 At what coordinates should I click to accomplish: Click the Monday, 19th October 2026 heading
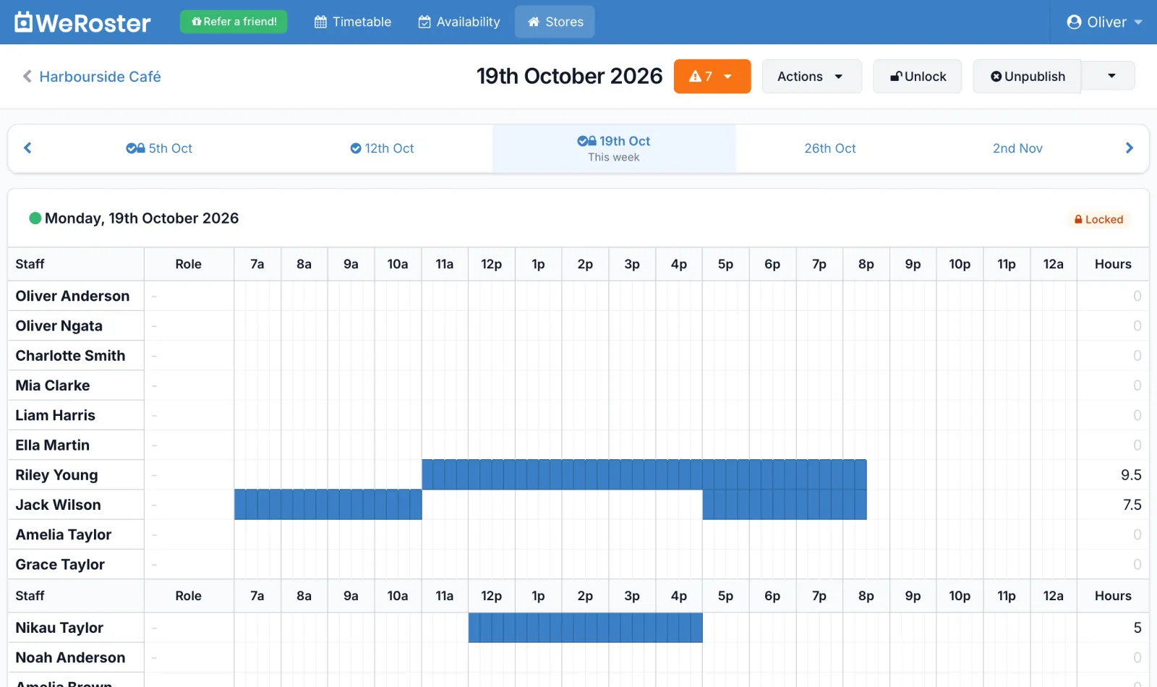pos(142,218)
